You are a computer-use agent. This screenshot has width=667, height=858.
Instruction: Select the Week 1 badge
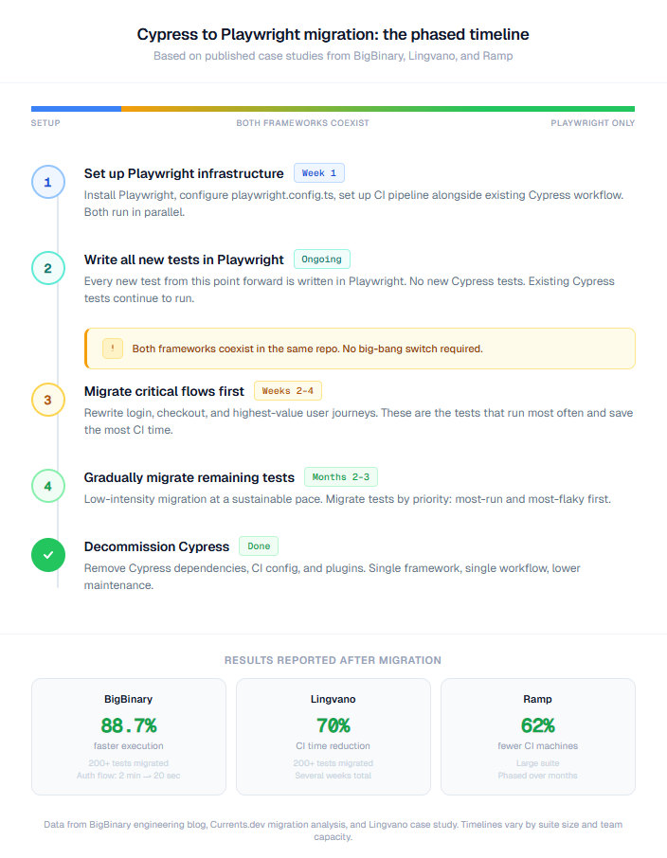[319, 173]
